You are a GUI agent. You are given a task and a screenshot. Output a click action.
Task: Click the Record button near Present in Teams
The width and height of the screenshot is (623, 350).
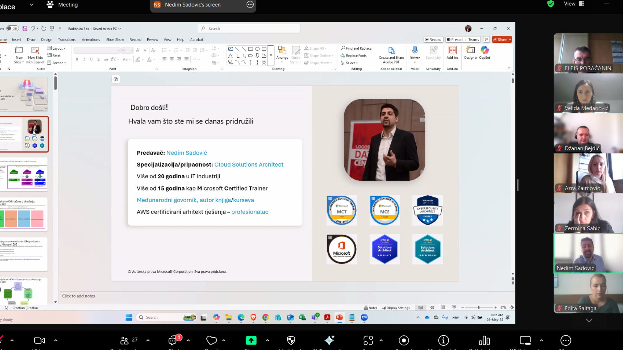(x=433, y=40)
